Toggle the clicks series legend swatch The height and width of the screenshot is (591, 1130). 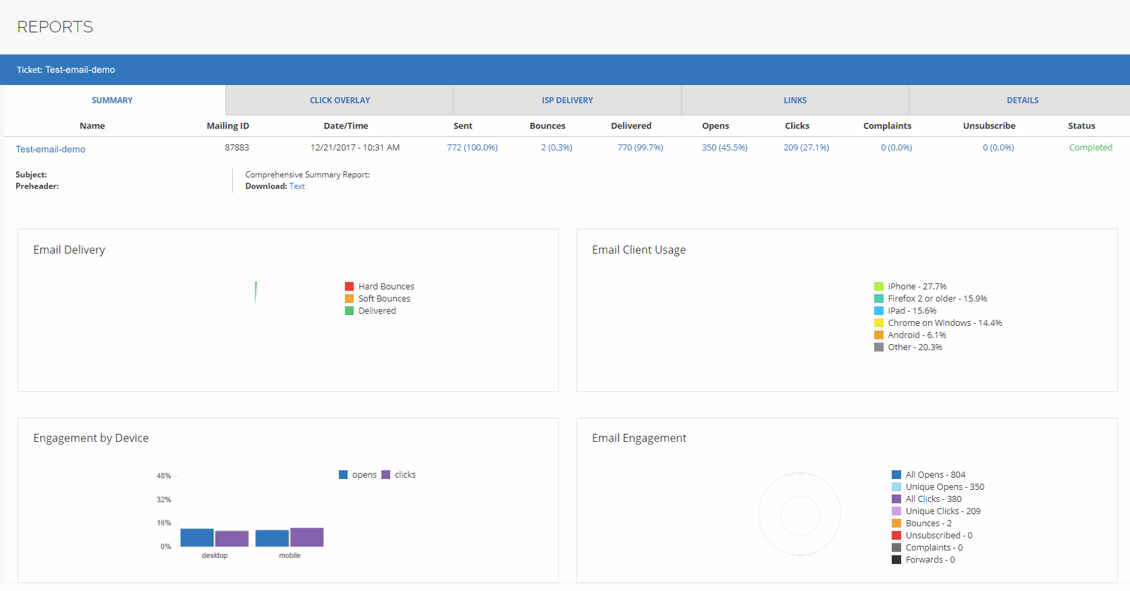[386, 475]
